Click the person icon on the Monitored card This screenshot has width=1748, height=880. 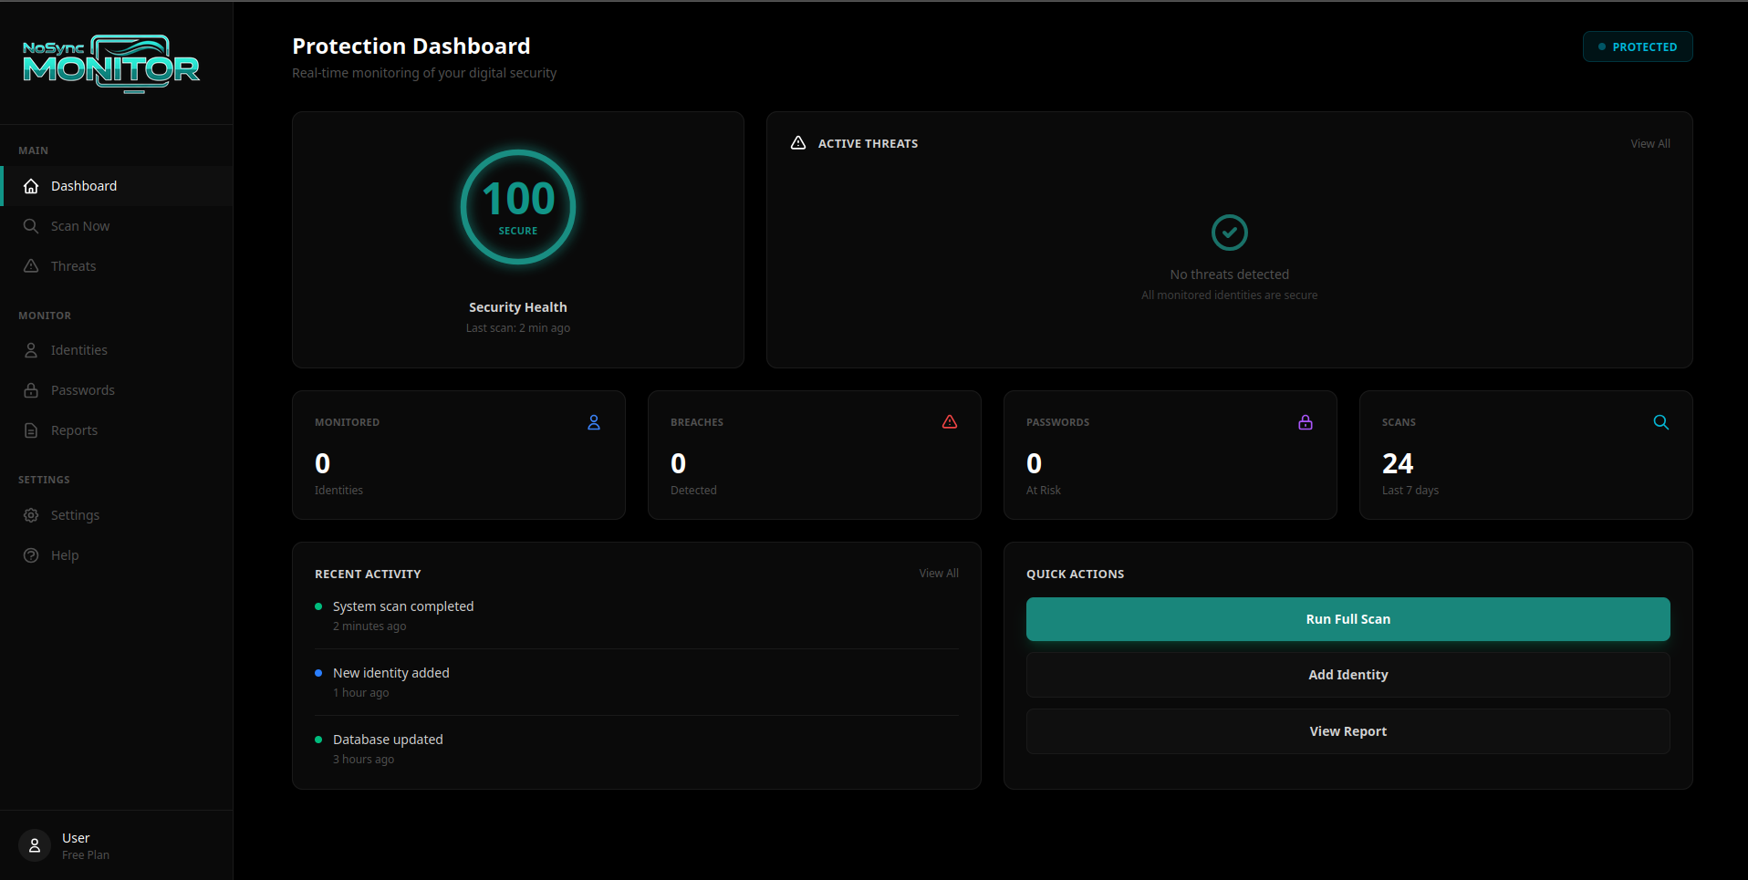pyautogui.click(x=593, y=422)
